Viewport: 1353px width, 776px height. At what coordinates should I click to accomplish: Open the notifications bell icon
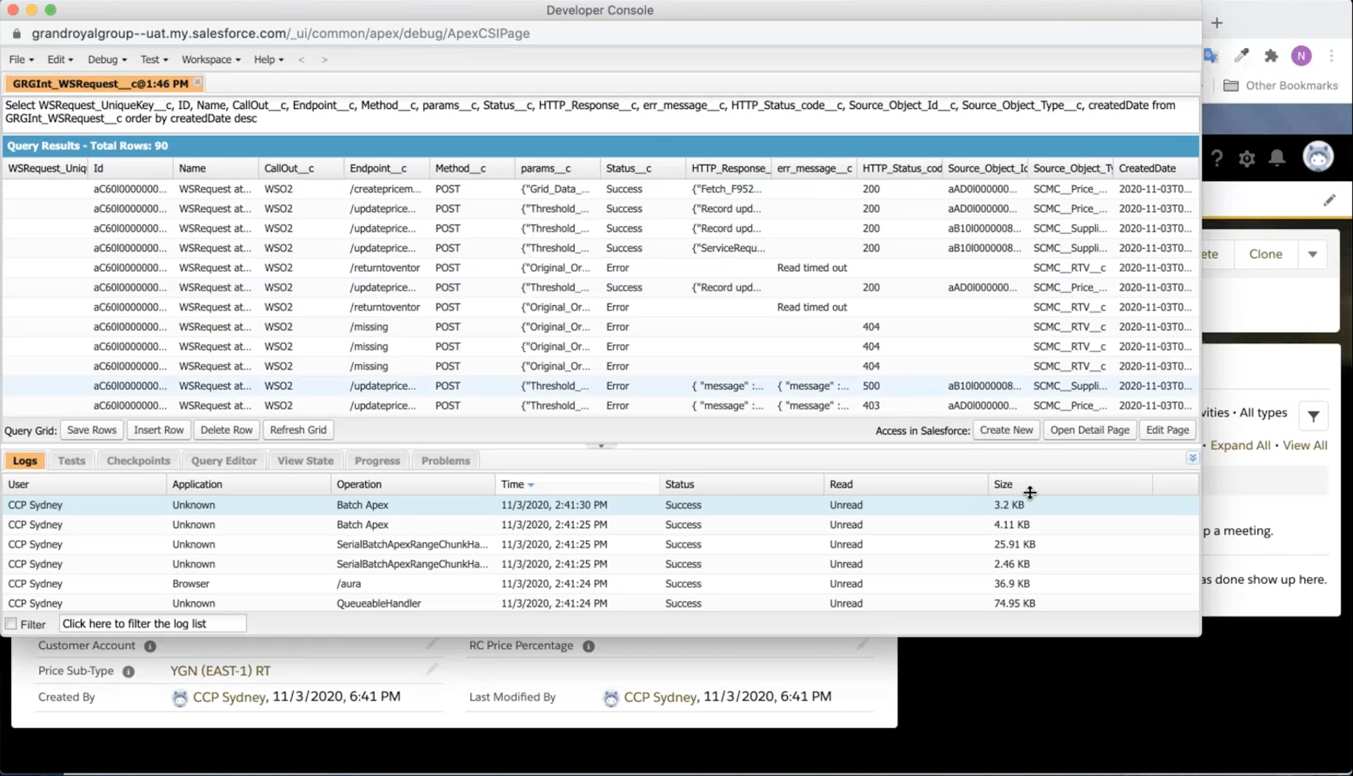[1277, 158]
